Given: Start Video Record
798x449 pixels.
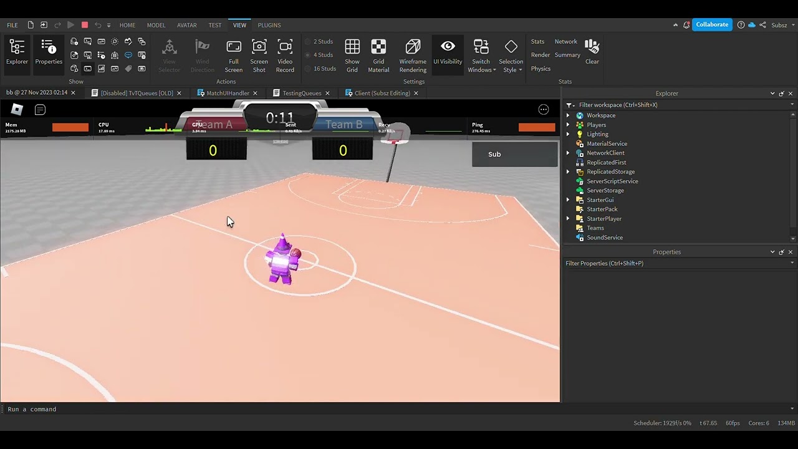Looking at the screenshot, I should [285, 56].
